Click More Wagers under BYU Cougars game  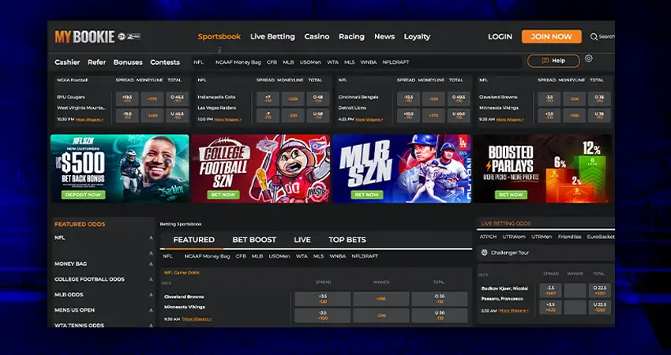pos(89,120)
